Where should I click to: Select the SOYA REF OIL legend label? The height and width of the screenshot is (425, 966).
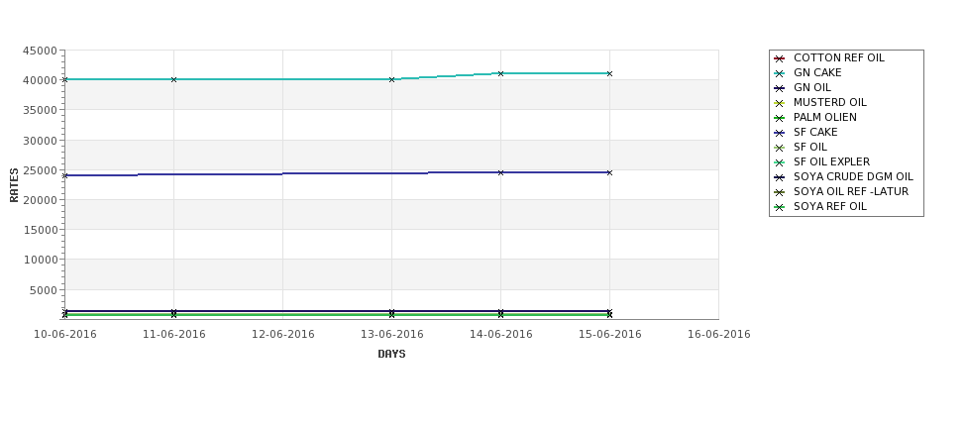click(x=830, y=206)
